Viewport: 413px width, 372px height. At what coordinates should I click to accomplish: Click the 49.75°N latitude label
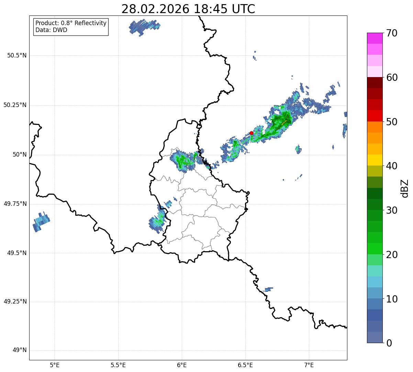pos(15,204)
